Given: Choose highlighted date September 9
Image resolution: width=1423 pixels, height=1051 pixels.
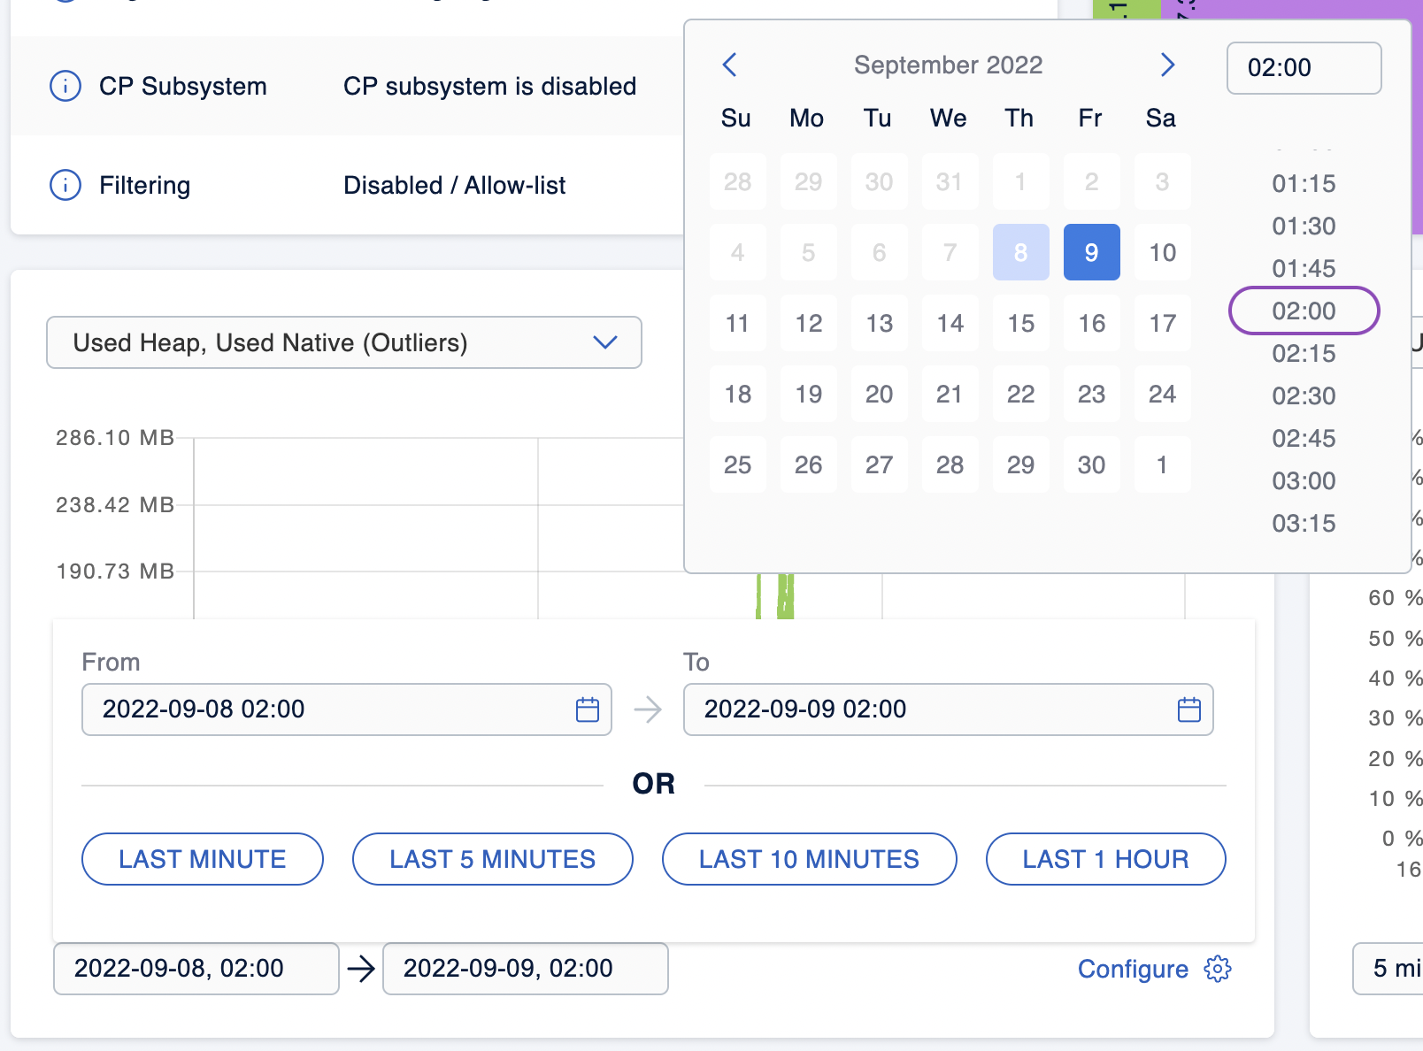Looking at the screenshot, I should pos(1091,252).
